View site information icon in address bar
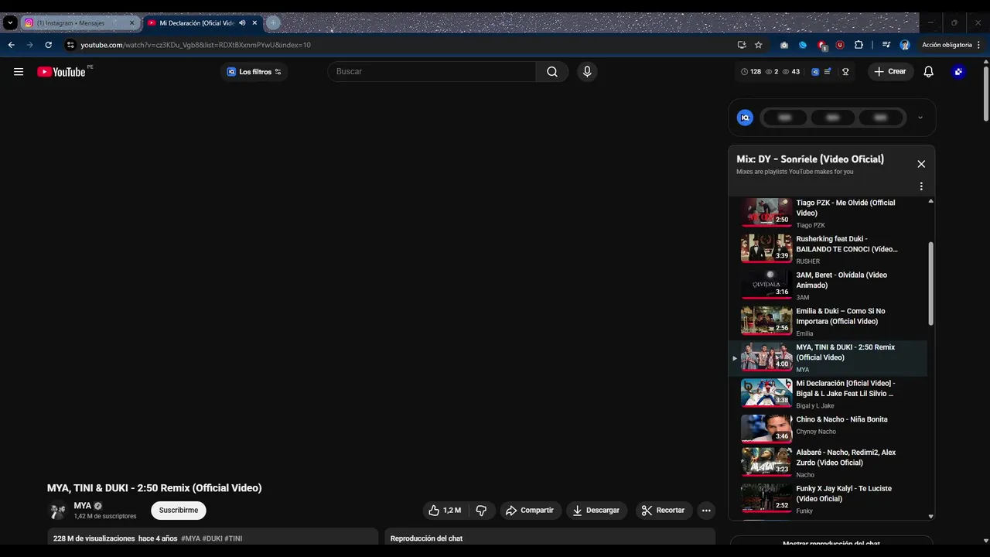The width and height of the screenshot is (990, 557). (70, 45)
